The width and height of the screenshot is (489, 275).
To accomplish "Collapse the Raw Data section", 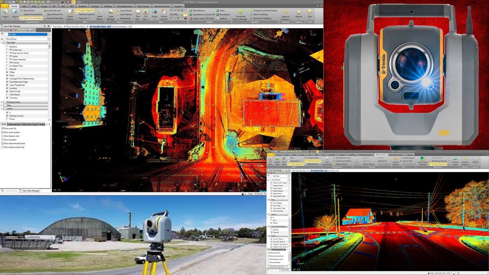I will pos(2,42).
